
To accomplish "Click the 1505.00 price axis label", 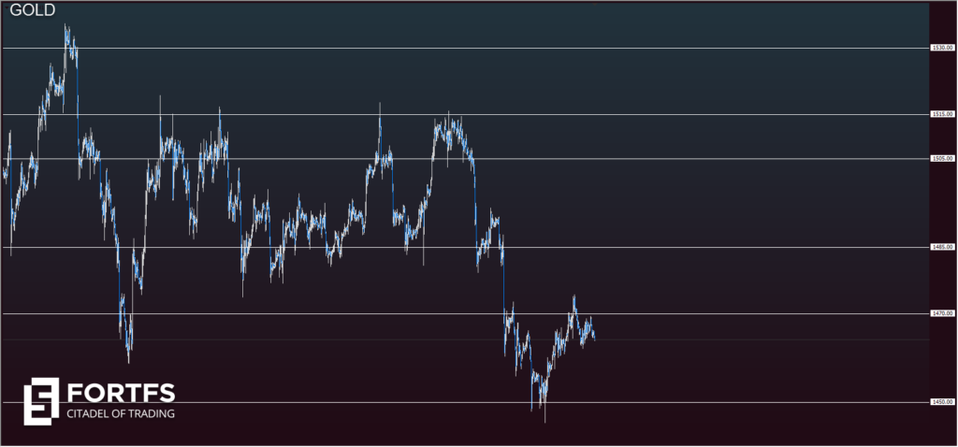I will click(x=941, y=158).
